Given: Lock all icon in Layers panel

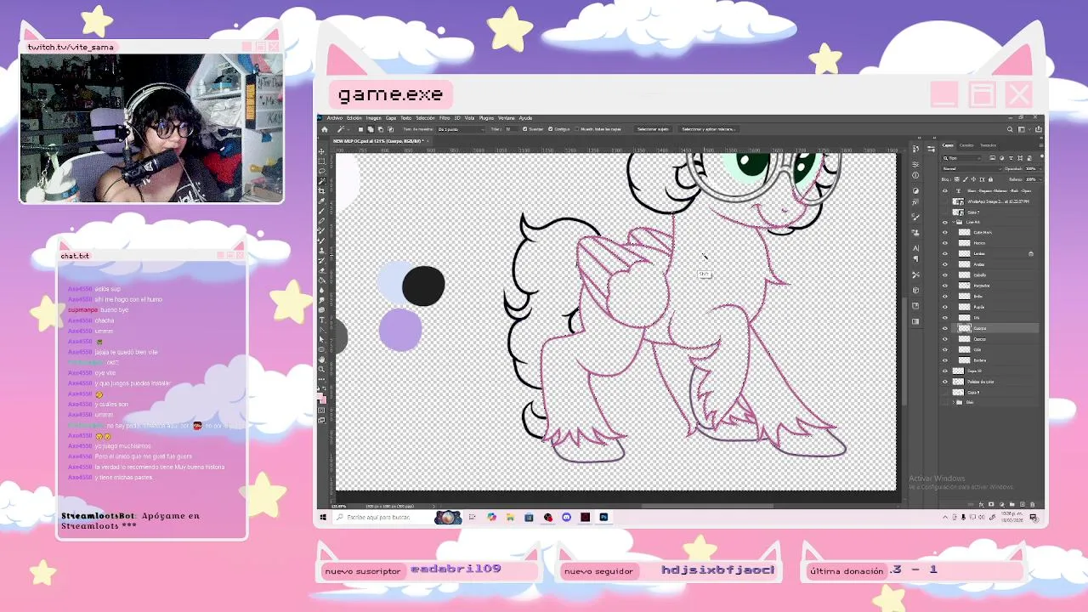Looking at the screenshot, I should pos(991,179).
